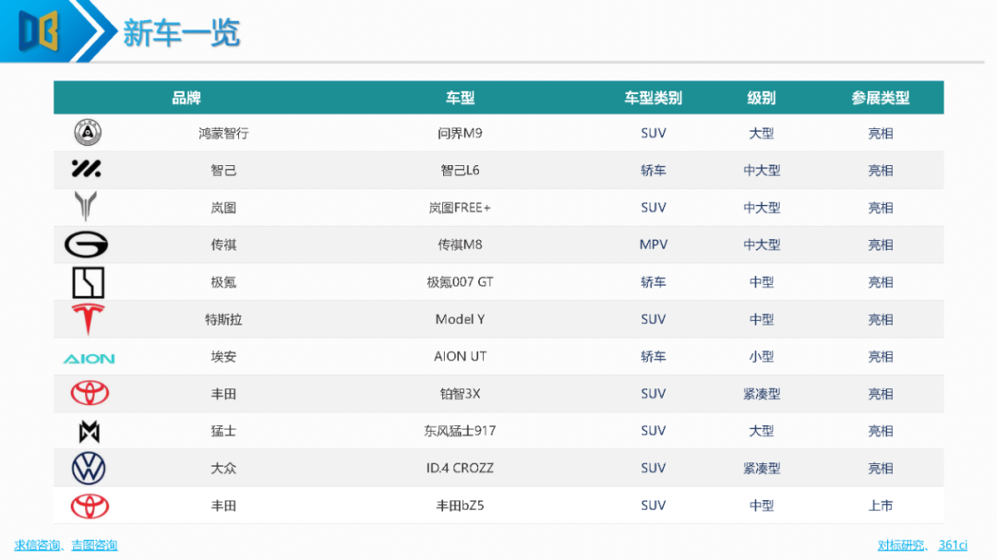Viewport: 997px width, 560px height.
Task: Click the 车型类别 column header
Action: (653, 98)
